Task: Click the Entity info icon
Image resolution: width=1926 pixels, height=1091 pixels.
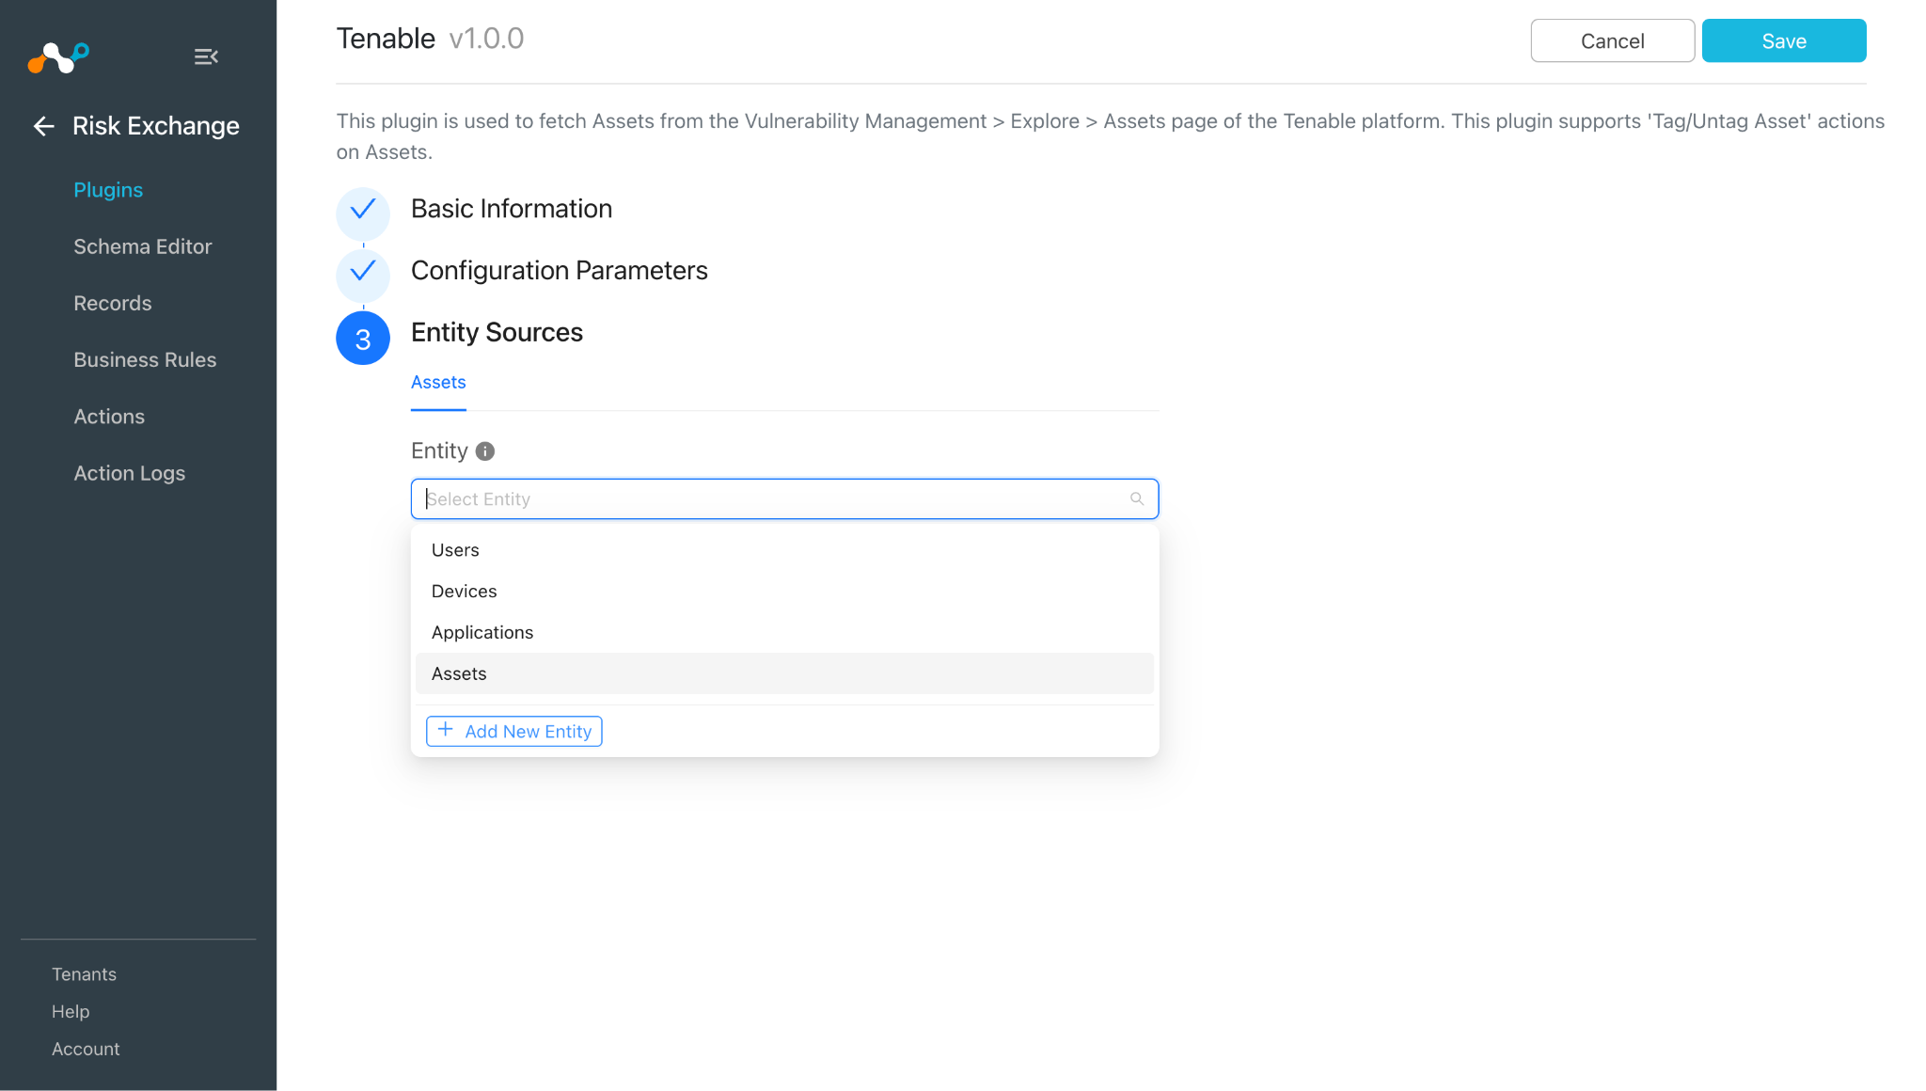Action: point(485,451)
